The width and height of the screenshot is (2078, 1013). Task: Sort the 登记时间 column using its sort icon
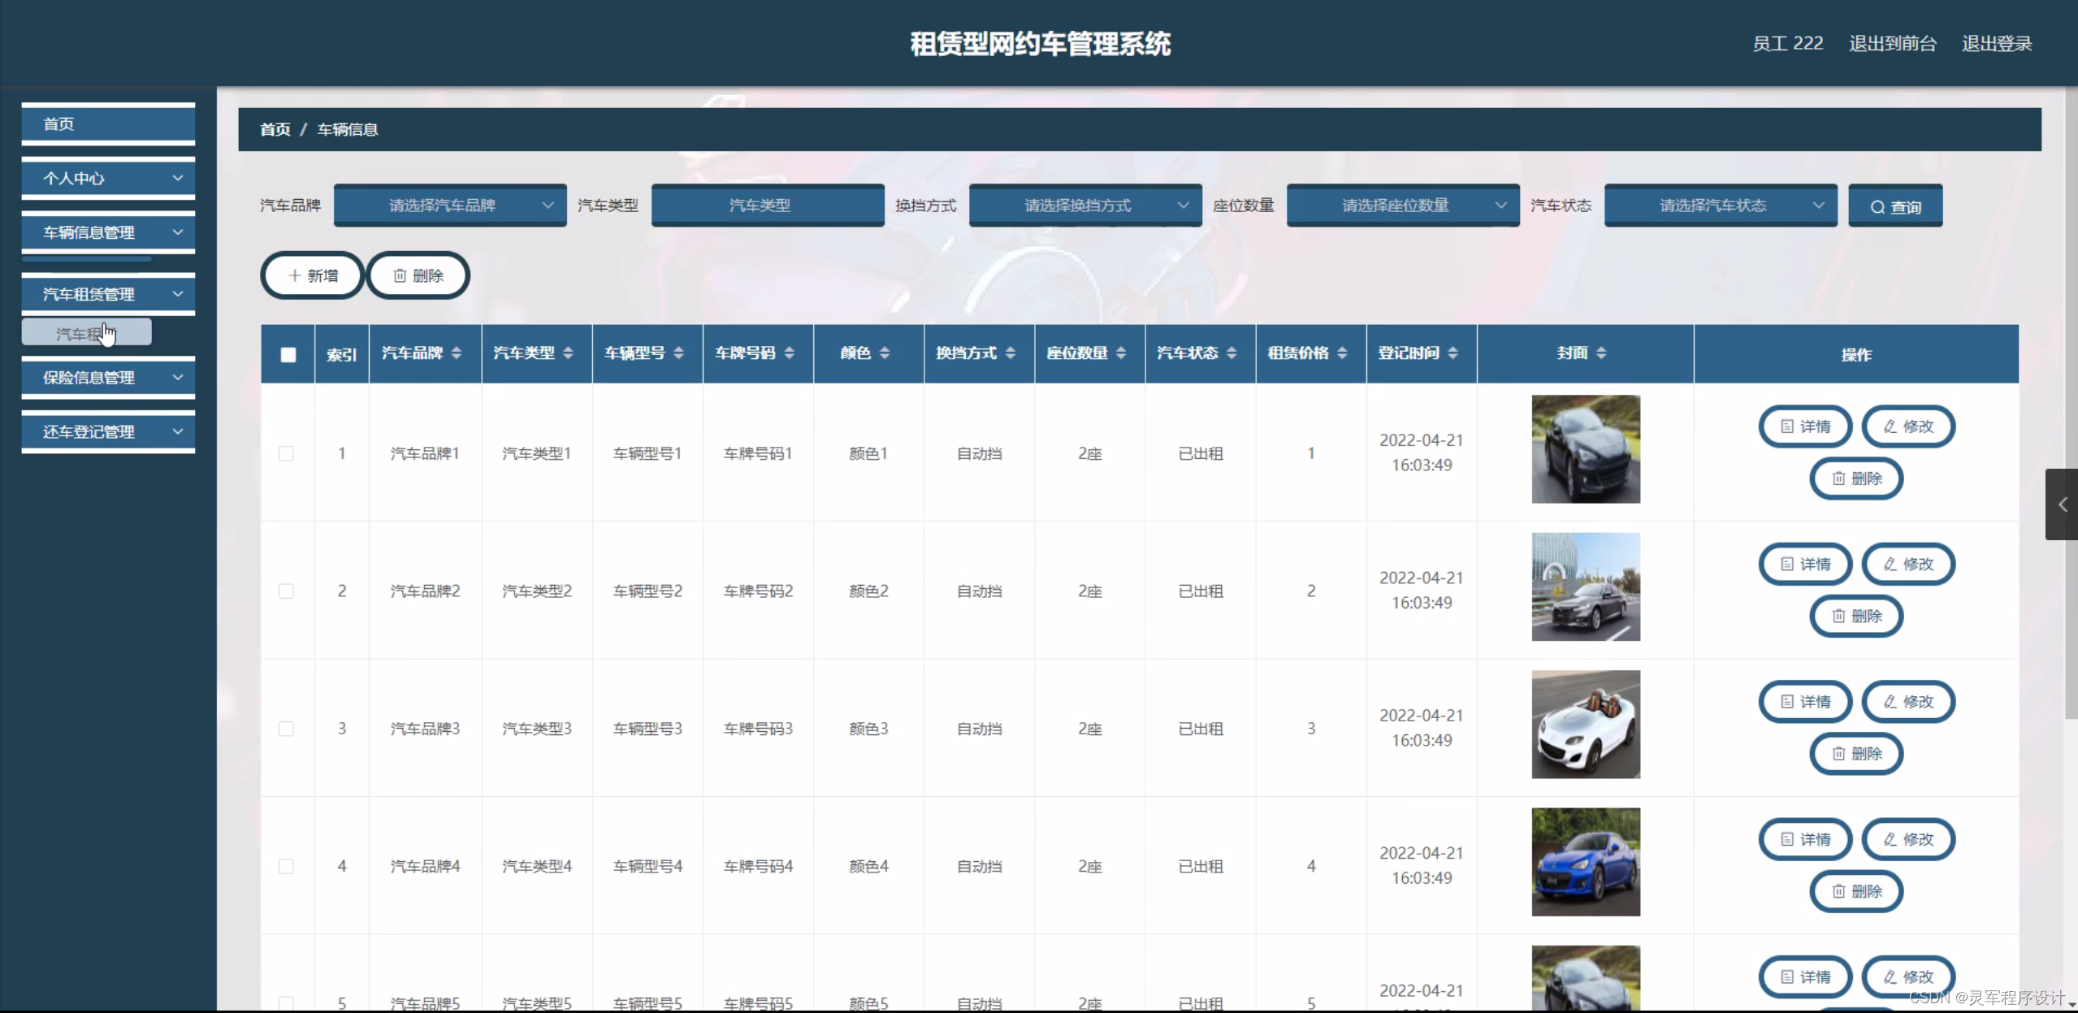click(x=1454, y=353)
